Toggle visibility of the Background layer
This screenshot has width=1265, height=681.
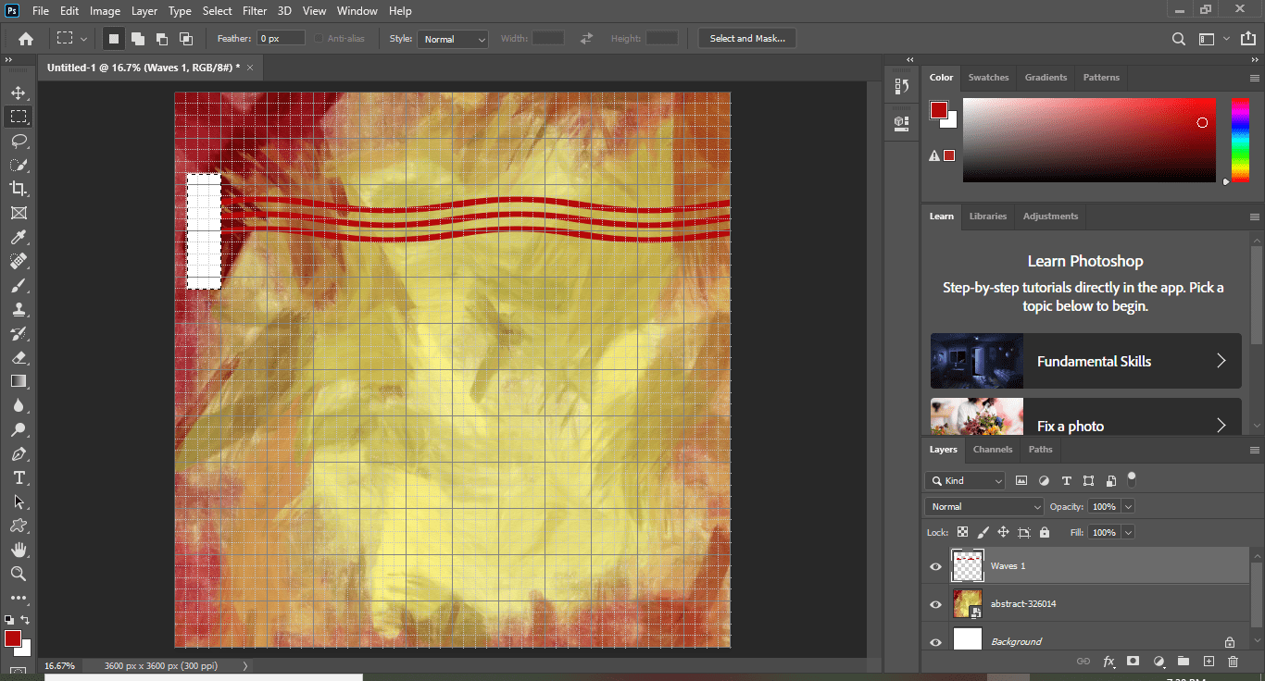[x=935, y=640]
